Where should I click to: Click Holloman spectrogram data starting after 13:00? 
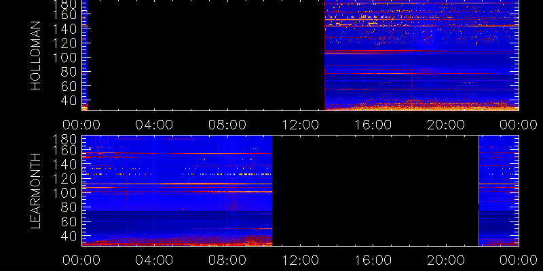click(x=422, y=56)
